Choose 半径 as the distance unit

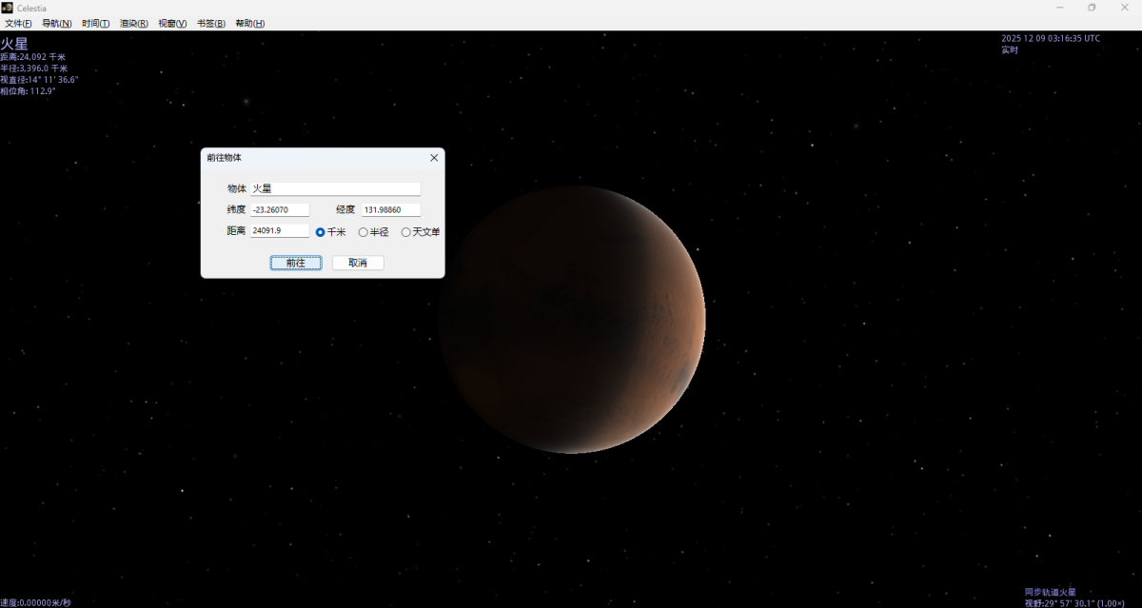(363, 232)
